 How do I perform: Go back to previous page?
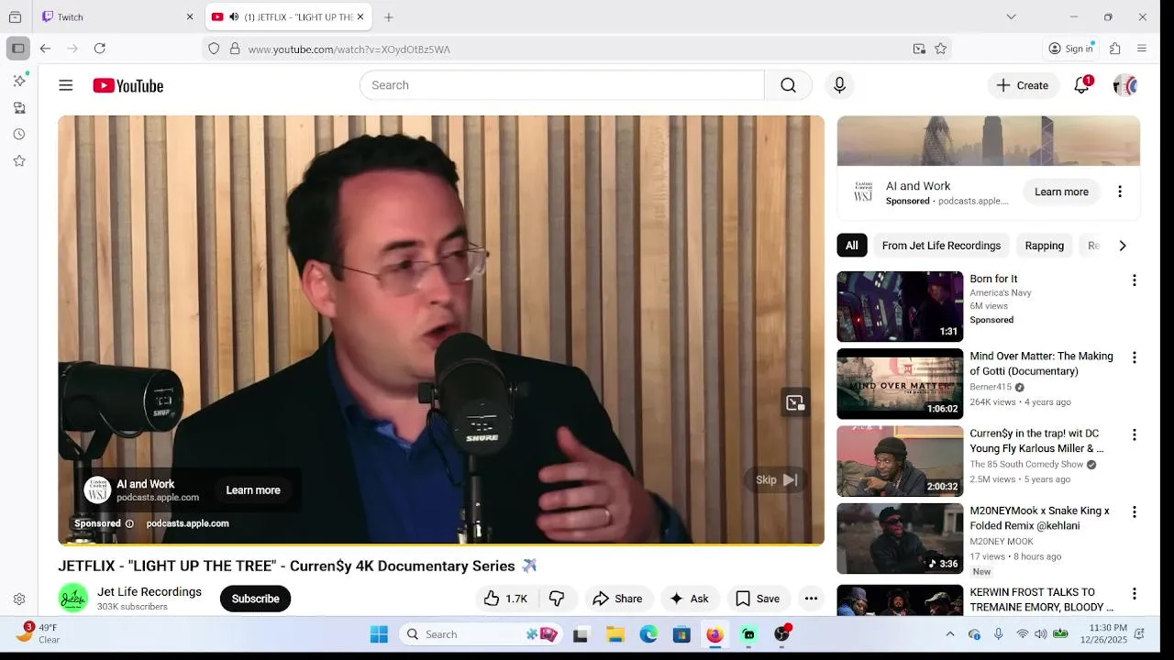click(45, 49)
